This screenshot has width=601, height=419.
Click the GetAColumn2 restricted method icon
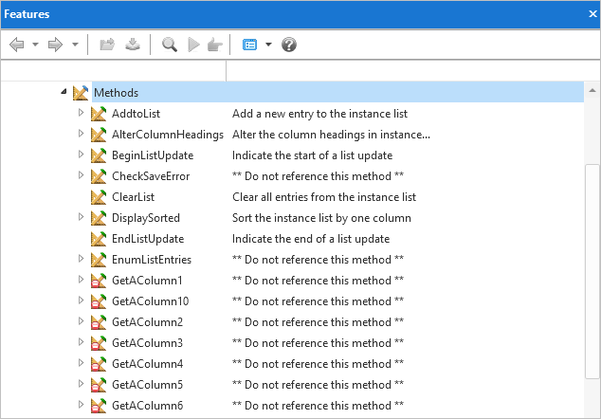pos(99,321)
